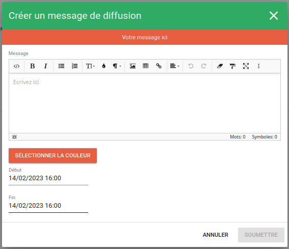Insert a table into the message
This screenshot has height=249, width=289.
click(x=146, y=66)
